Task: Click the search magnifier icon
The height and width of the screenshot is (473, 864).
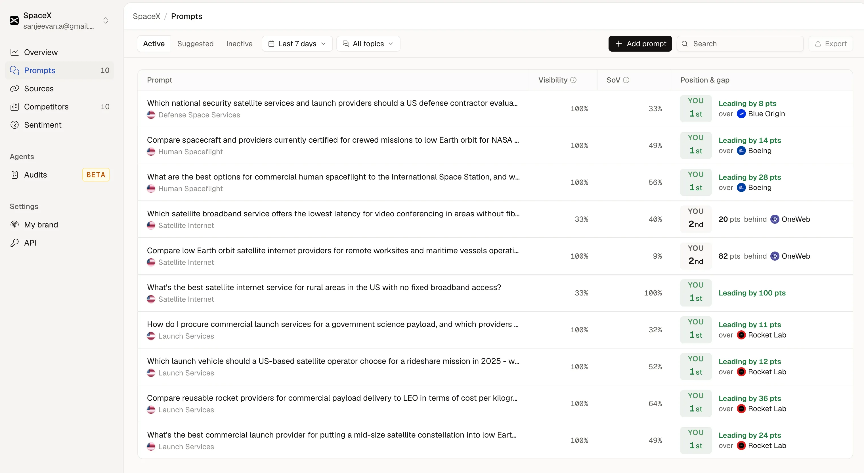Action: coord(685,44)
